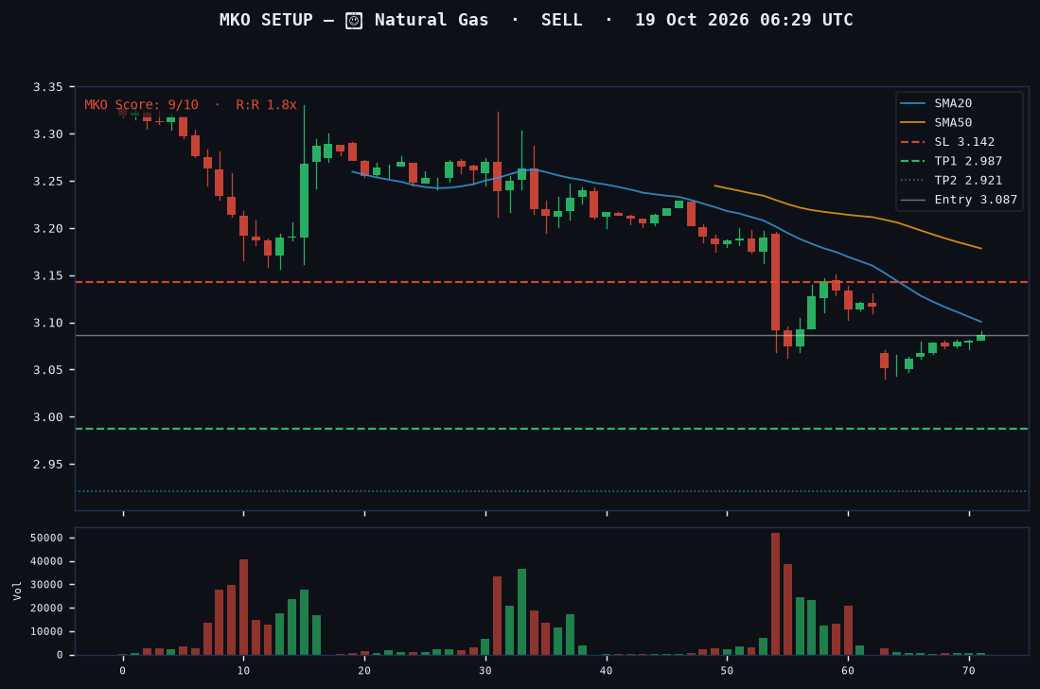Click the 3.35 price axis label

pyautogui.click(x=47, y=87)
